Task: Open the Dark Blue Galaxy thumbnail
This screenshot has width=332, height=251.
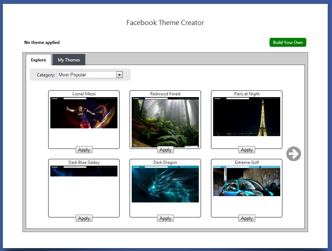Action: pyautogui.click(x=84, y=171)
